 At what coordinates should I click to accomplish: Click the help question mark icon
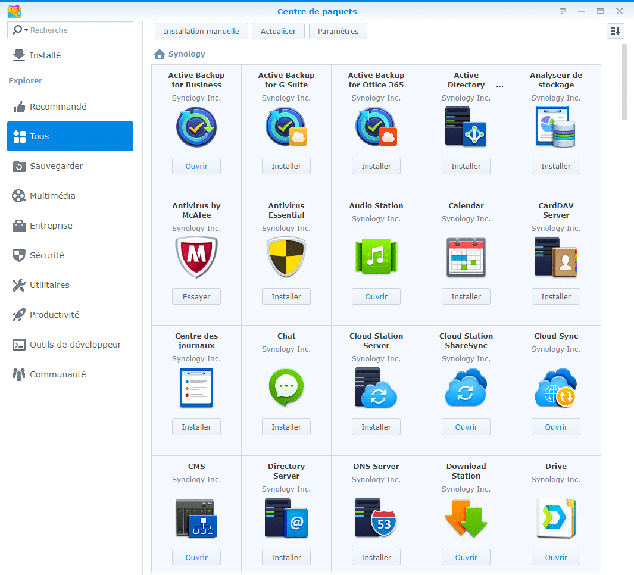point(563,11)
